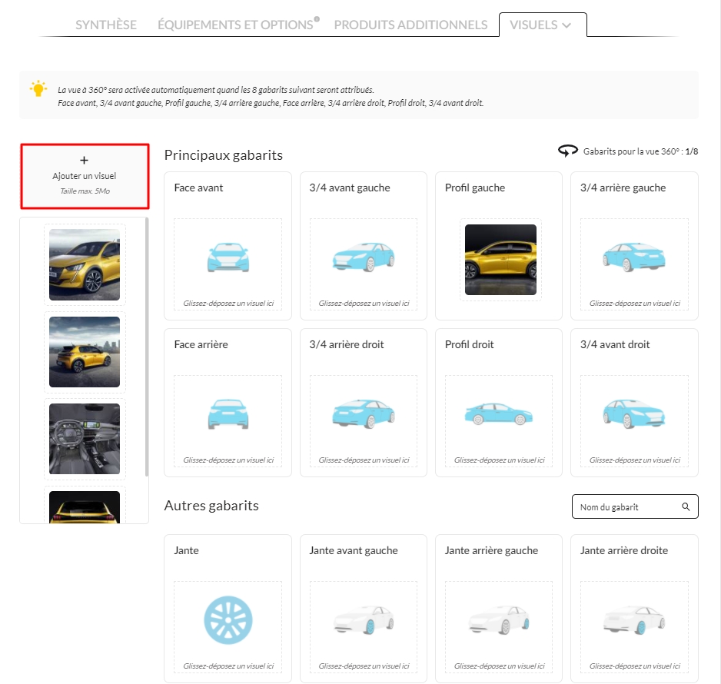This screenshot has height=684, width=721.
Task: Click the 3/4 avant gauche title
Action: pos(350,188)
